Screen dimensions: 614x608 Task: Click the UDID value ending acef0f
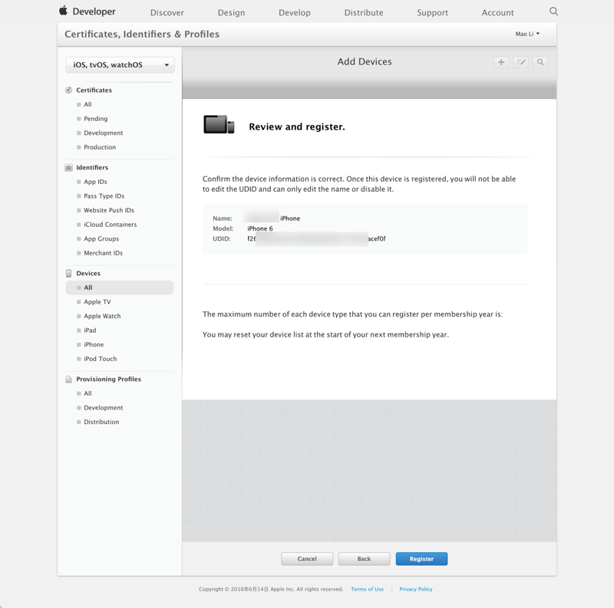(x=316, y=238)
